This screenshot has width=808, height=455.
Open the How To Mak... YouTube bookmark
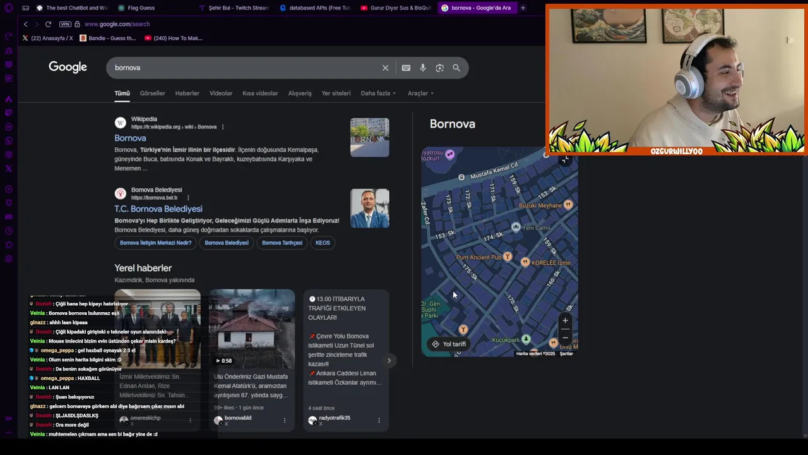174,38
